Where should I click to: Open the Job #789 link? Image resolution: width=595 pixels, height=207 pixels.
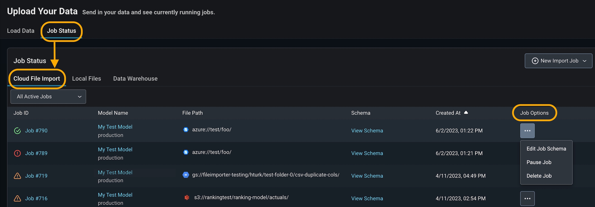pos(36,153)
